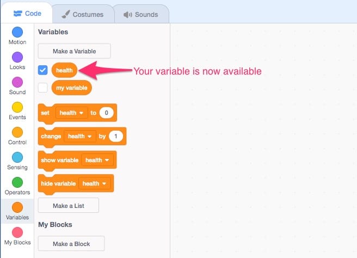Select the Looks category circle
Viewport: 357px width, 258px height.
17,57
